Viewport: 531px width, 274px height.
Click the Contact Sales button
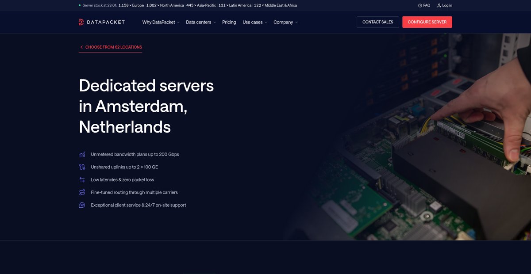pyautogui.click(x=378, y=22)
